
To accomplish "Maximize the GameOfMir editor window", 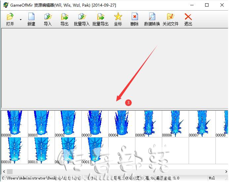I will pyautogui.click(x=207, y=5).
